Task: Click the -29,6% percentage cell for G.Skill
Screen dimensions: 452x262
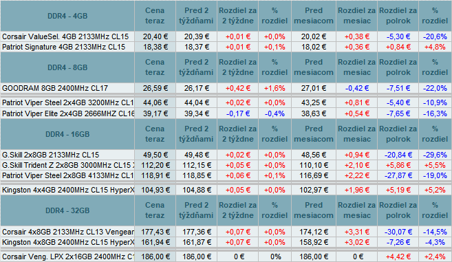Action: (435, 155)
